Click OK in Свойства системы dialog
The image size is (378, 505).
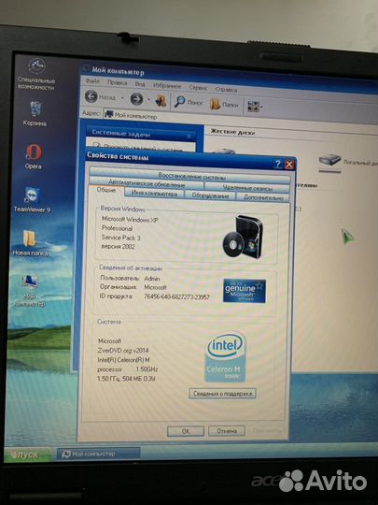[186, 431]
